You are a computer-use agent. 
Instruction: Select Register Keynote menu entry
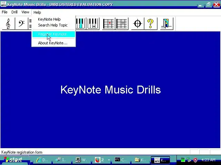54,34
